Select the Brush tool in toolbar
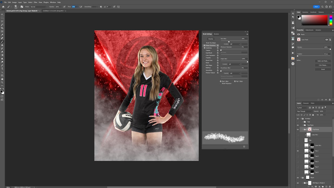This screenshot has width=334, height=188. tap(2, 42)
